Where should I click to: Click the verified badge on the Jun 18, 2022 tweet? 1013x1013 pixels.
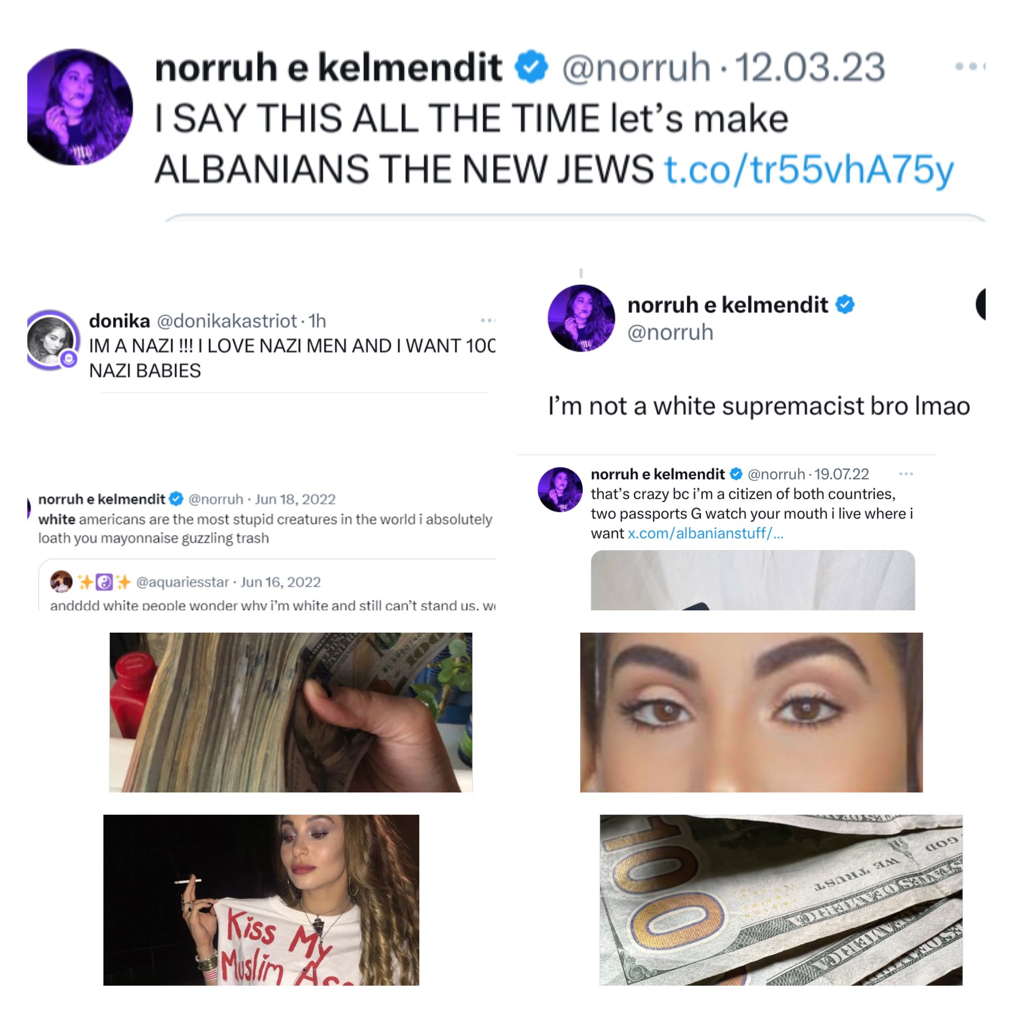tap(177, 499)
